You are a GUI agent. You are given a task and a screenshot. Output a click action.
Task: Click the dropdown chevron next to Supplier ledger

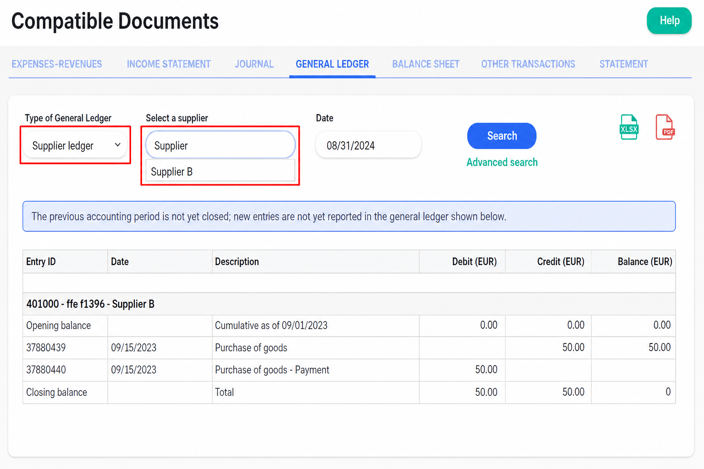(118, 145)
